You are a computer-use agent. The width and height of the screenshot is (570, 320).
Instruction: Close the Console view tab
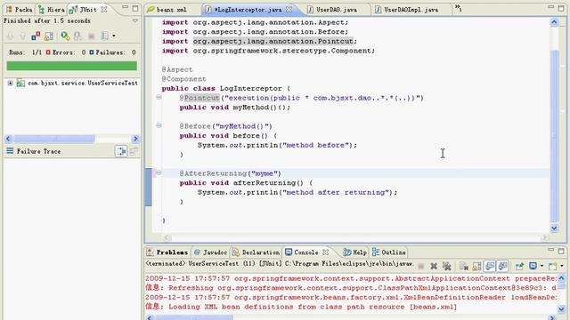click(x=326, y=252)
